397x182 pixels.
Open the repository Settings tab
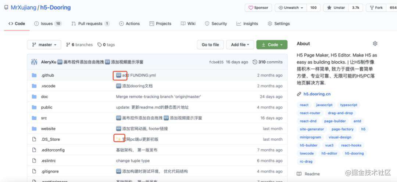tap(279, 23)
